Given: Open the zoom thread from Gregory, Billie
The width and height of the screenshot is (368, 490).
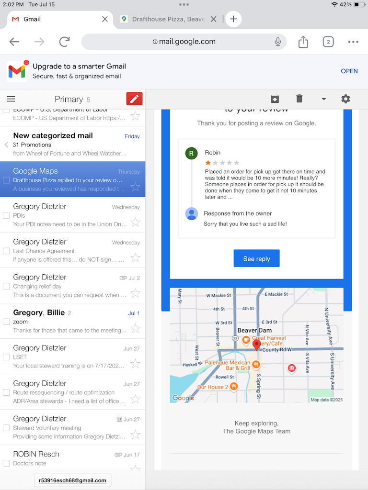Looking at the screenshot, I should tap(73, 321).
